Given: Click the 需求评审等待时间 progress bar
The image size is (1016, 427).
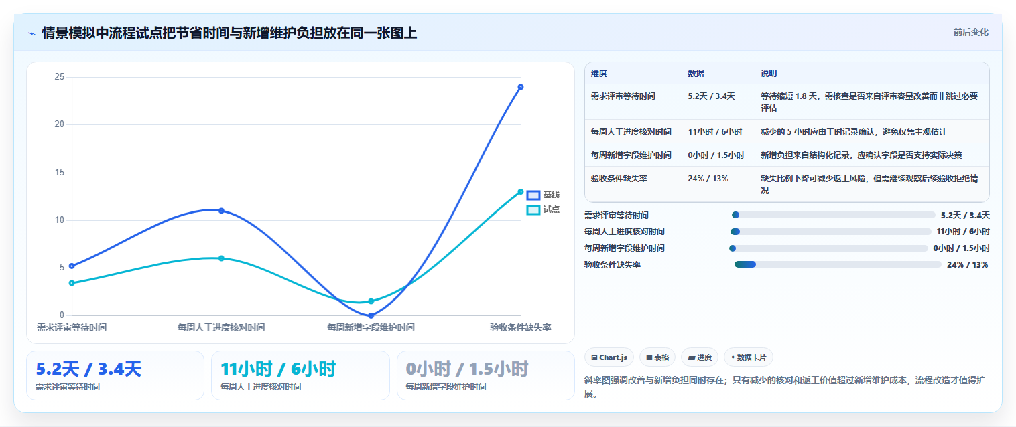Looking at the screenshot, I should (x=833, y=215).
